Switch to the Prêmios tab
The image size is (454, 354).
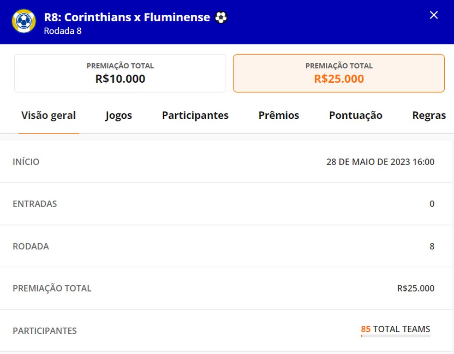[278, 116]
